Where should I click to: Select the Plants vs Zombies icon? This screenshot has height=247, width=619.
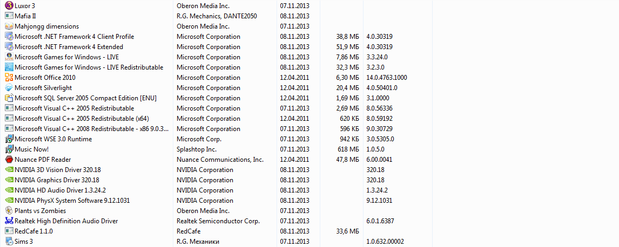(x=9, y=211)
